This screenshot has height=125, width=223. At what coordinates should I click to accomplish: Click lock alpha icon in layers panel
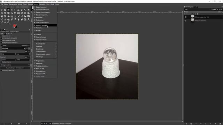(198, 14)
